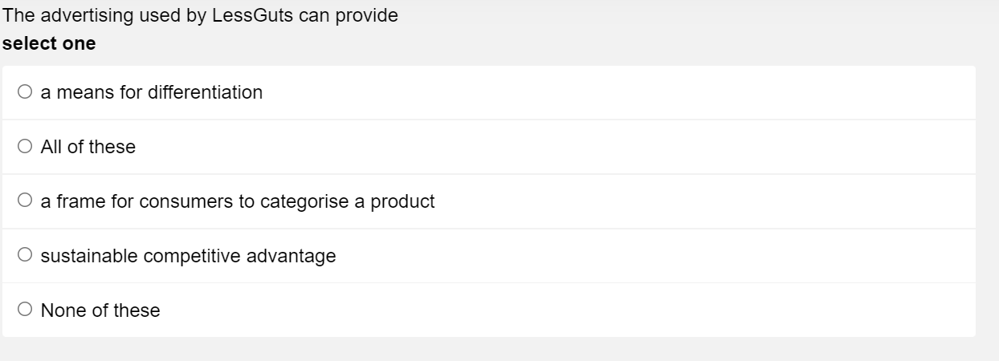Select the 'None of these' radio button
The image size is (999, 361).
click(x=25, y=311)
